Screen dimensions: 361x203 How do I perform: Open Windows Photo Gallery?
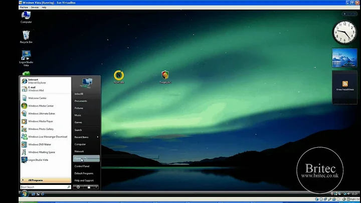point(46,129)
